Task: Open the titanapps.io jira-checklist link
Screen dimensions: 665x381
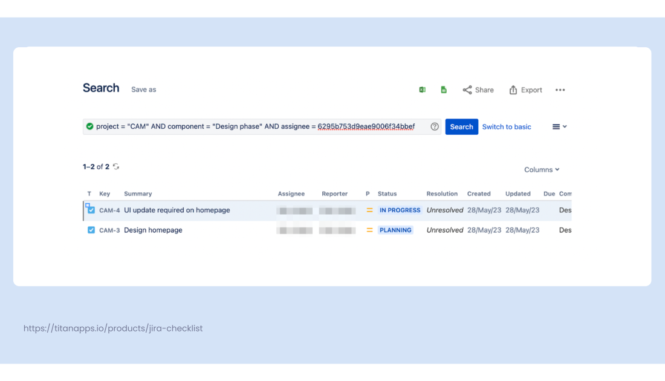Action: [x=112, y=328]
